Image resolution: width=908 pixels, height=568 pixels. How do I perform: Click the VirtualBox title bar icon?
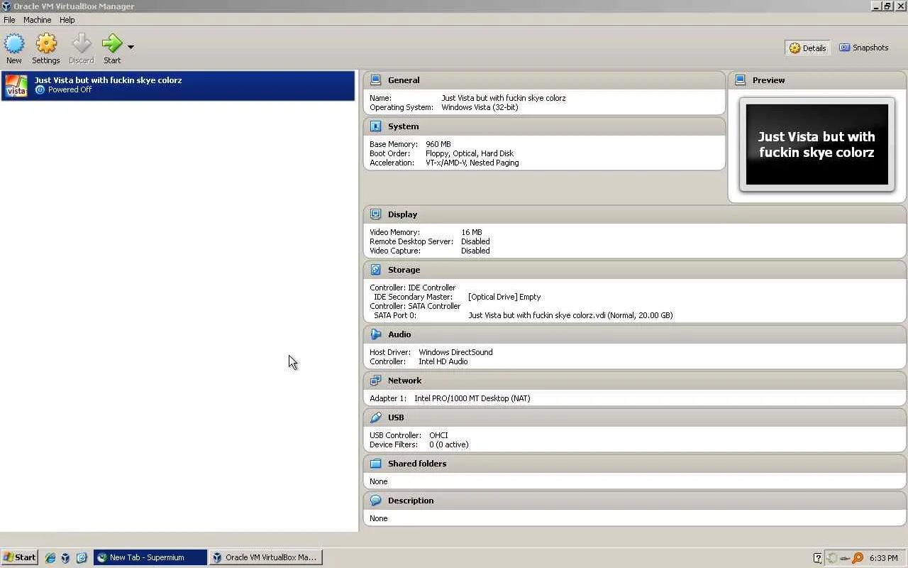[x=6, y=6]
